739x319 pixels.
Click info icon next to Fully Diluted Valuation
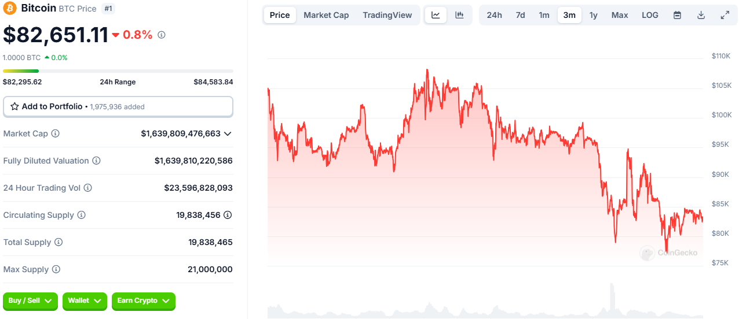tap(97, 161)
